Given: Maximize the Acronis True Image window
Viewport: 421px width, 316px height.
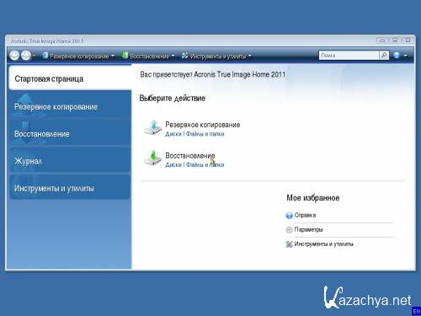Looking at the screenshot, I should pos(395,40).
